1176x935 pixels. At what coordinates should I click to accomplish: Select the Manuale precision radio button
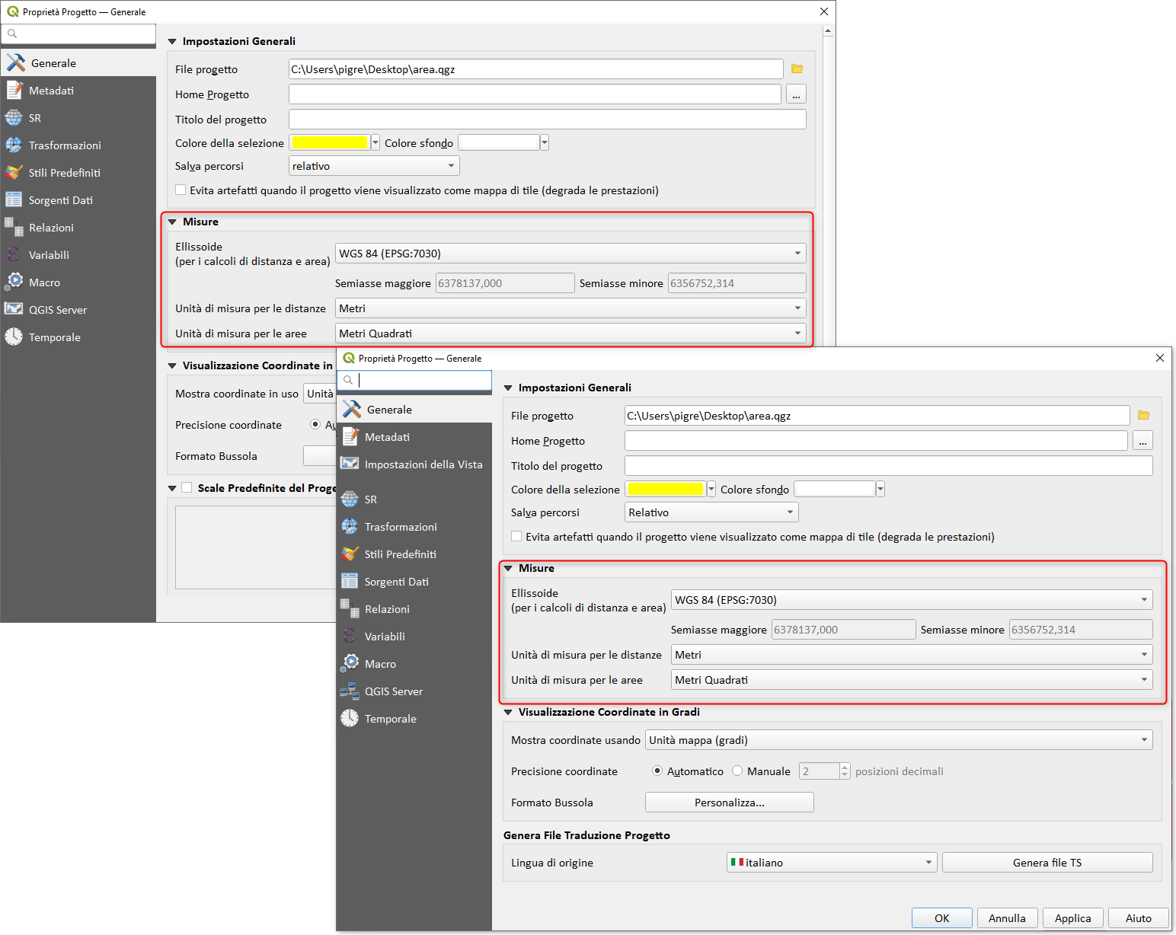pyautogui.click(x=737, y=771)
